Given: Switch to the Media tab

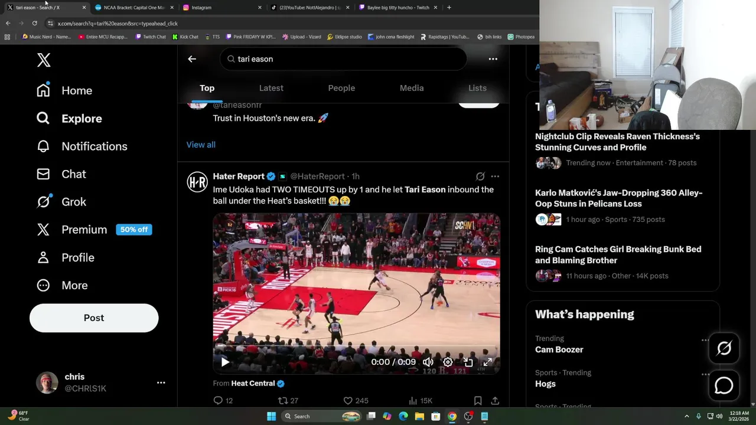Looking at the screenshot, I should pyautogui.click(x=412, y=88).
